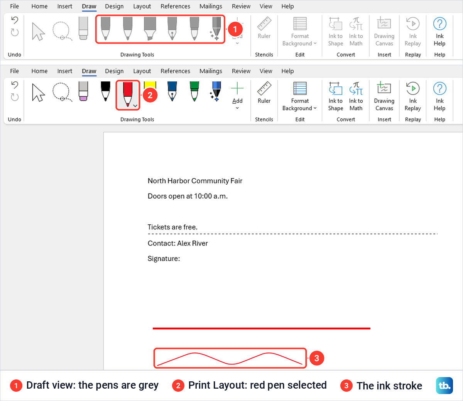Click the grey eraser in the Draft view ribbon

click(x=83, y=28)
